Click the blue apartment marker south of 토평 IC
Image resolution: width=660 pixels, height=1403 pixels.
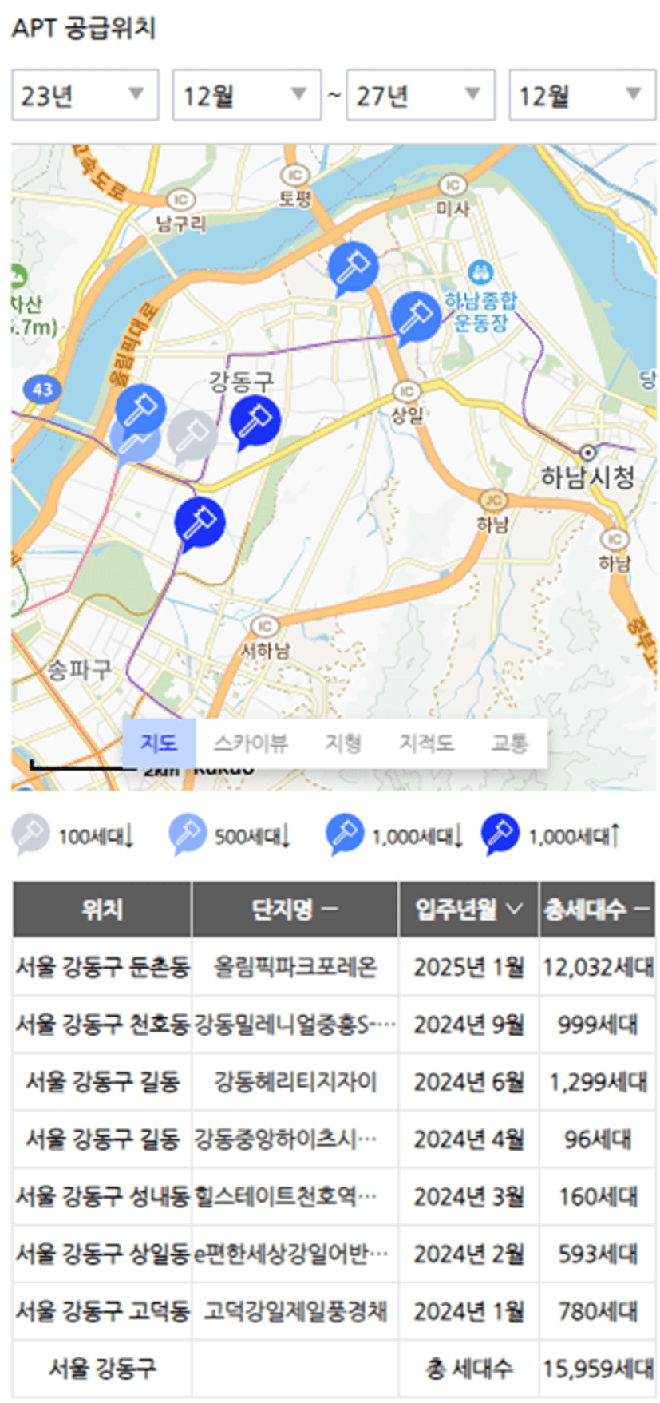353,268
